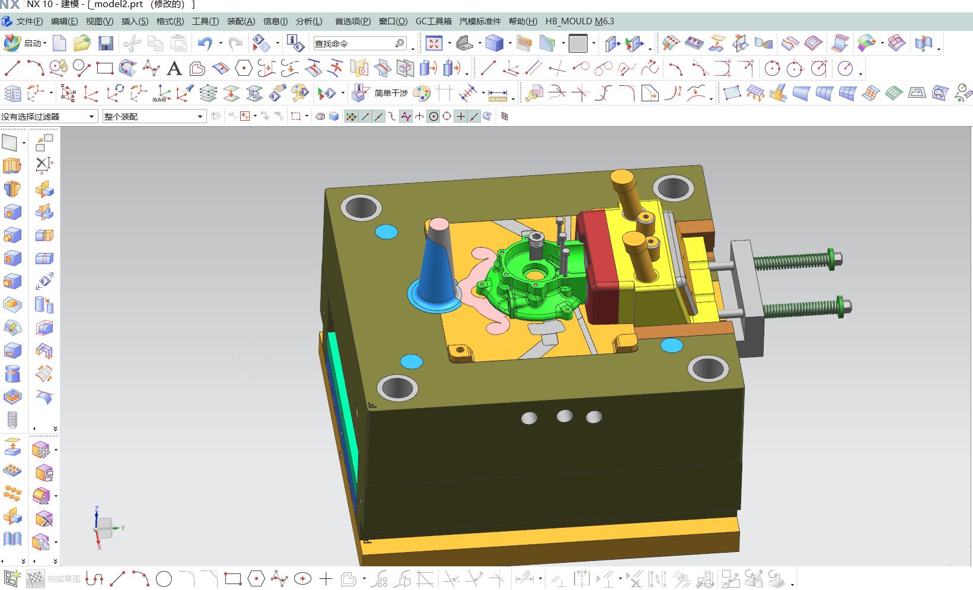
Task: Save the part with the floppy disk icon
Action: click(106, 43)
